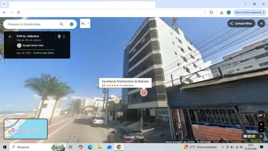Image resolution: width=268 pixels, height=151 pixels.
Task: Click Praia dos Cavaleiros on the minimap
Action: click(x=29, y=130)
